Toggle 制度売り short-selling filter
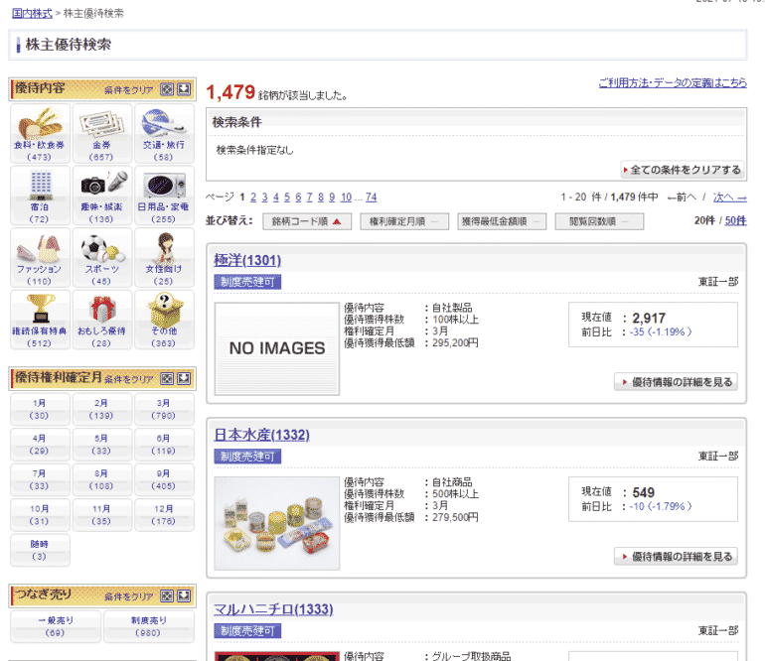Viewport: 765px width, 661px height. point(149,627)
